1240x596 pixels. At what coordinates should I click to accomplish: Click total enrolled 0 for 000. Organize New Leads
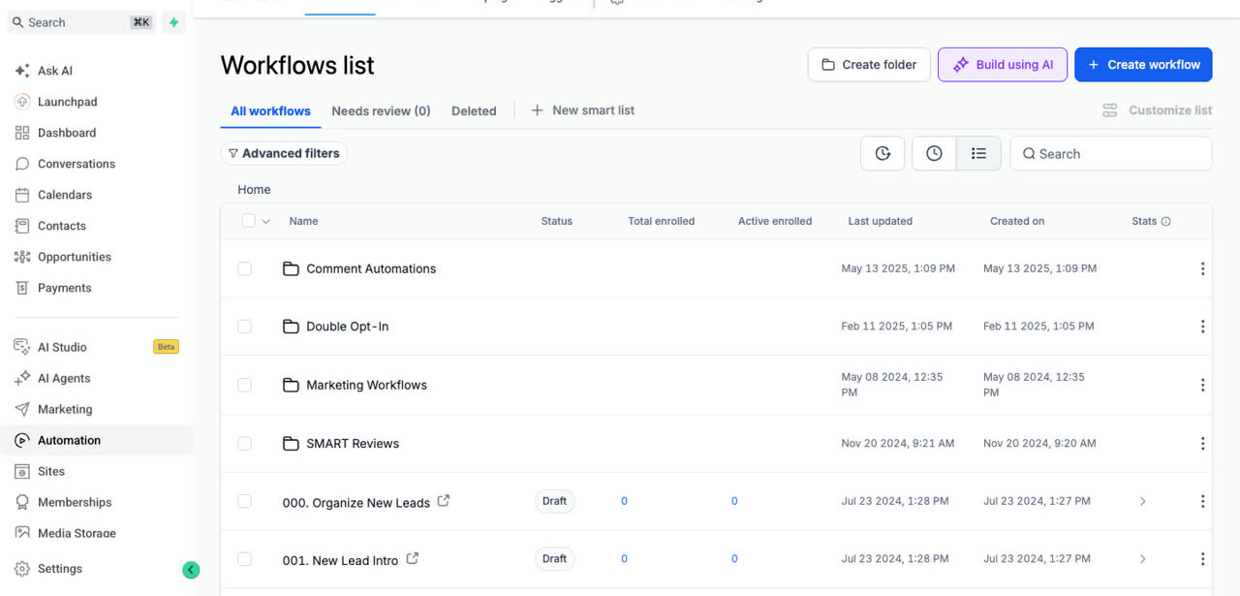coord(624,501)
